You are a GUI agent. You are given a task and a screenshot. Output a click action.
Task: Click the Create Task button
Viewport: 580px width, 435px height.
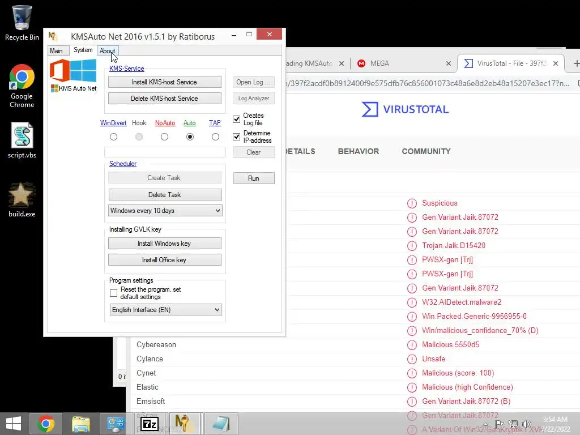click(x=165, y=178)
